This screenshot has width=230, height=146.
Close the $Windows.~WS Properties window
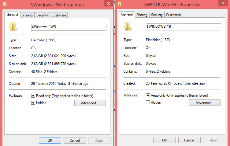click(107, 3)
